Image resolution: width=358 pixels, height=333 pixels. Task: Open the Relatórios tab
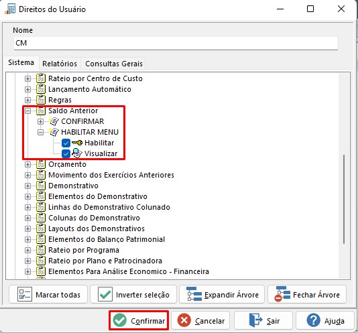[x=60, y=64]
